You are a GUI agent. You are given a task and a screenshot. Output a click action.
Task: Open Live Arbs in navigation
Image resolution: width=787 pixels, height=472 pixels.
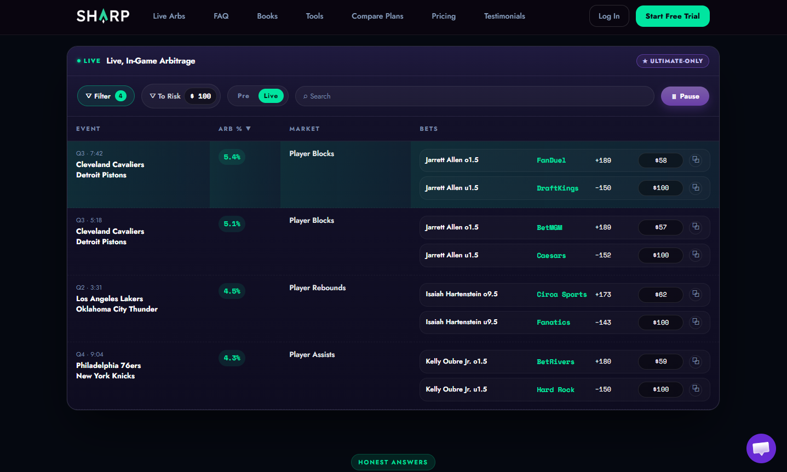pos(169,16)
